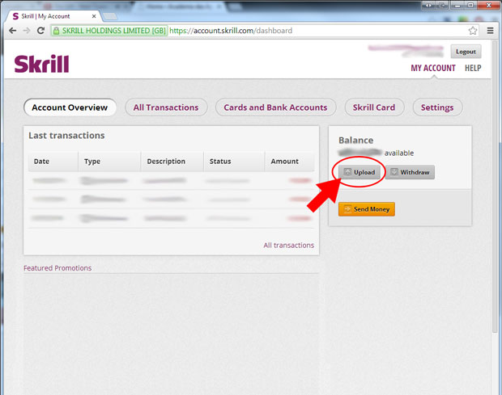
Task: Click the Amount column header
Action: 290,162
